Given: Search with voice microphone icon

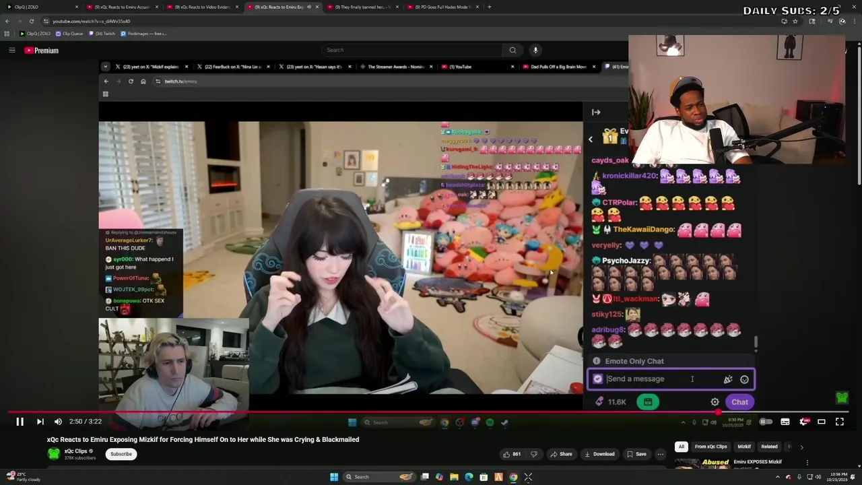Looking at the screenshot, I should pos(535,50).
